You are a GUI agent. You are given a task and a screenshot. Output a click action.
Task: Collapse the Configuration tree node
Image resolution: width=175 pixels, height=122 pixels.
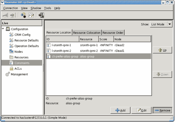click(3, 29)
